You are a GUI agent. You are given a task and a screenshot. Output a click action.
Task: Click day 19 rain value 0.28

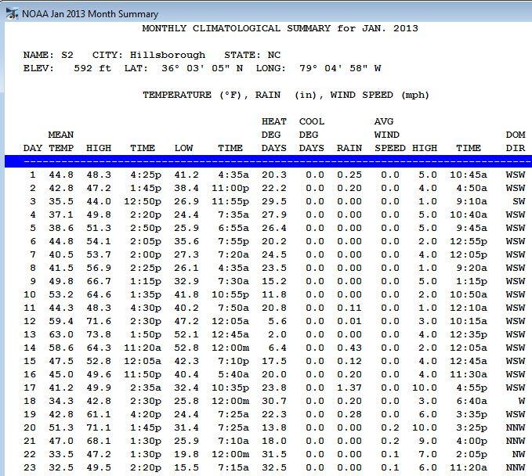click(349, 414)
